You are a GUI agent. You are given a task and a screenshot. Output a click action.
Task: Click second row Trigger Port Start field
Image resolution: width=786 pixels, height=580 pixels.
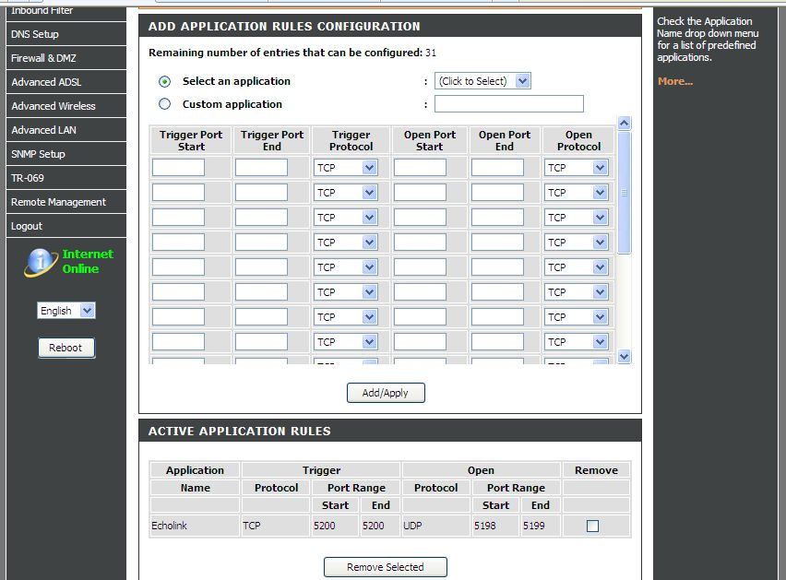click(178, 193)
